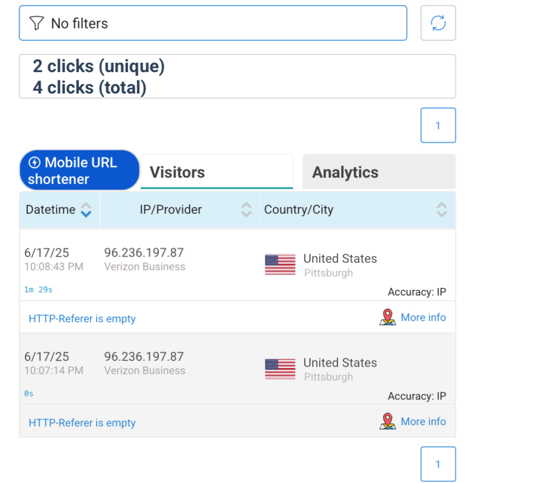The height and width of the screenshot is (483, 558).
Task: Click United States in the second visitor row
Action: pyautogui.click(x=340, y=362)
